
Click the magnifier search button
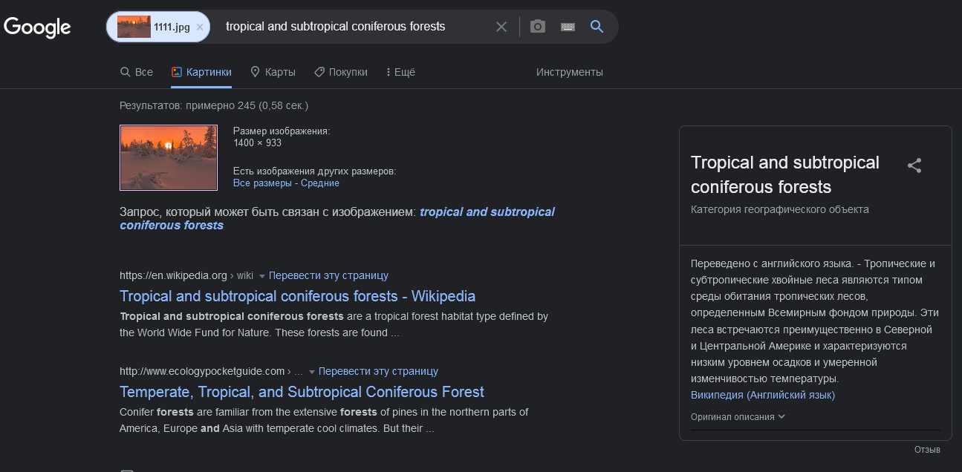(597, 27)
